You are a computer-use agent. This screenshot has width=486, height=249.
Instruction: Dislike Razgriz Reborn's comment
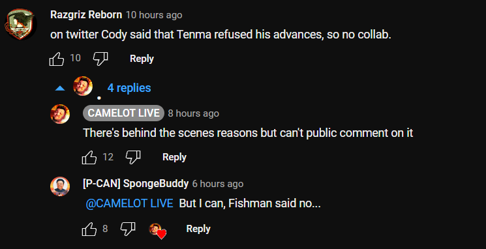[100, 59]
